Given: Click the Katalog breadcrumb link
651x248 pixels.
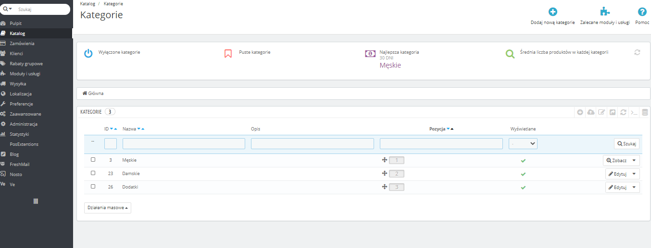Looking at the screenshot, I should (88, 3).
